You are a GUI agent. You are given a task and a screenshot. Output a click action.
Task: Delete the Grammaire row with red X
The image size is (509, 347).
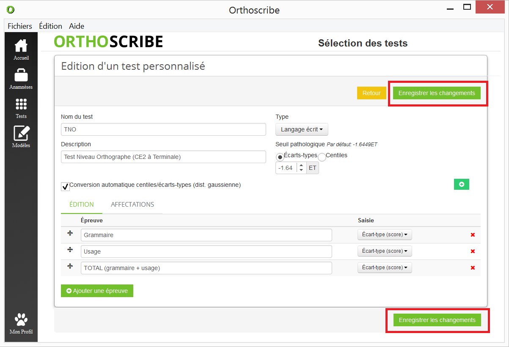coord(473,235)
